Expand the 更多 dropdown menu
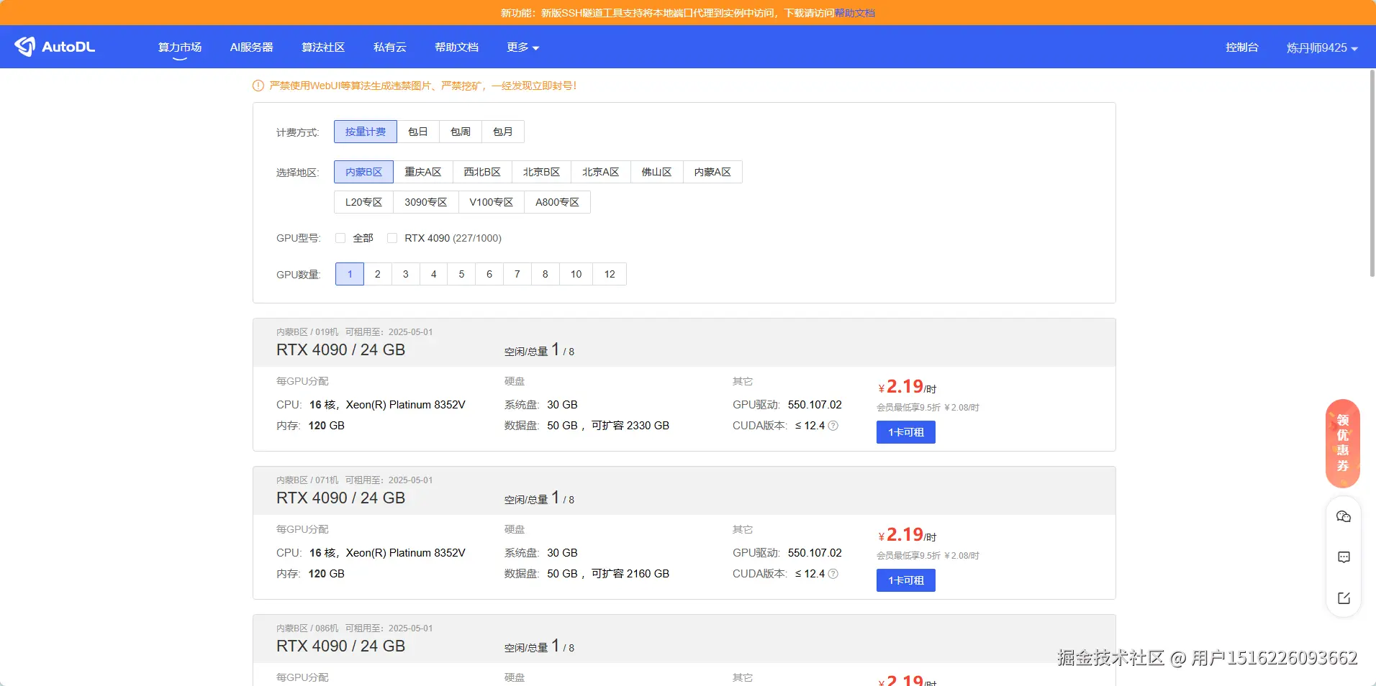 522,47
